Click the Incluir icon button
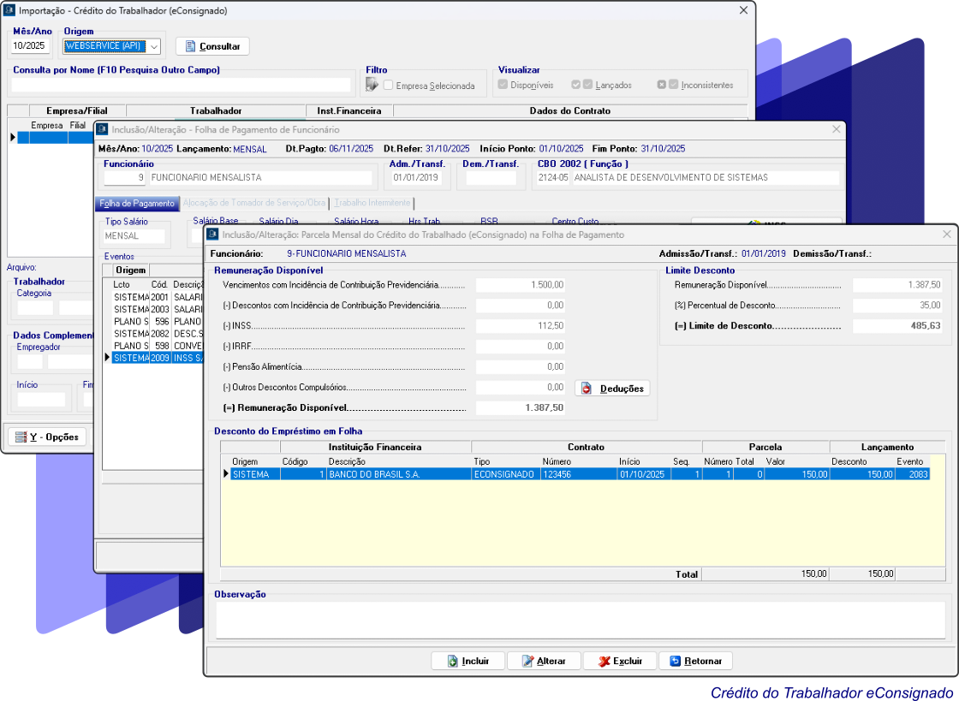The image size is (959, 701). [x=452, y=661]
